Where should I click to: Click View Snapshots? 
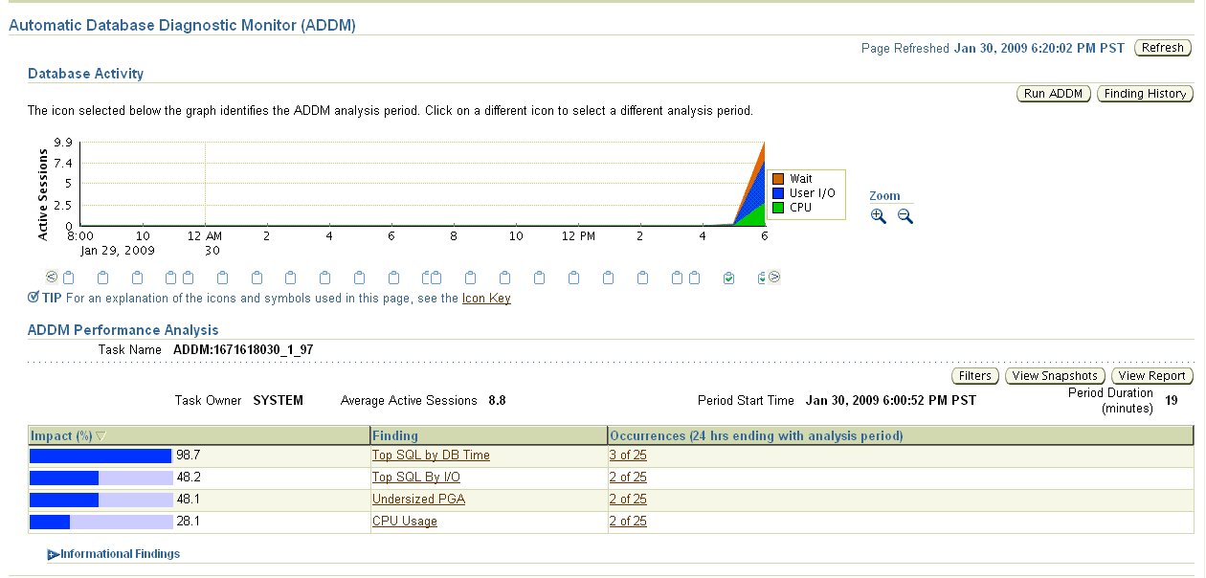pyautogui.click(x=1055, y=375)
